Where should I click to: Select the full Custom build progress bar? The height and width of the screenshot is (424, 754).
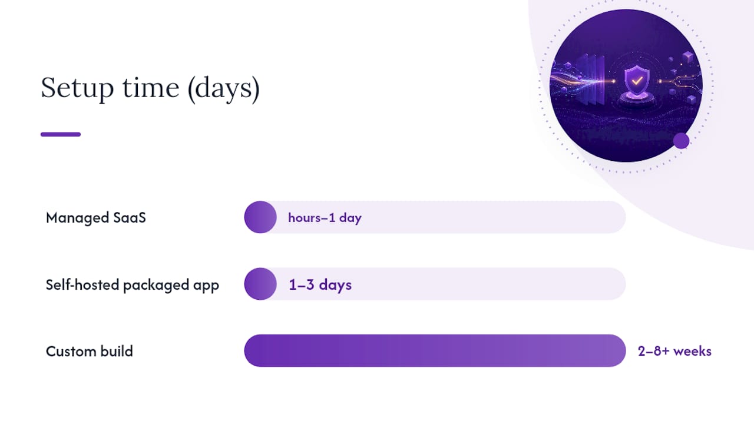pos(435,351)
